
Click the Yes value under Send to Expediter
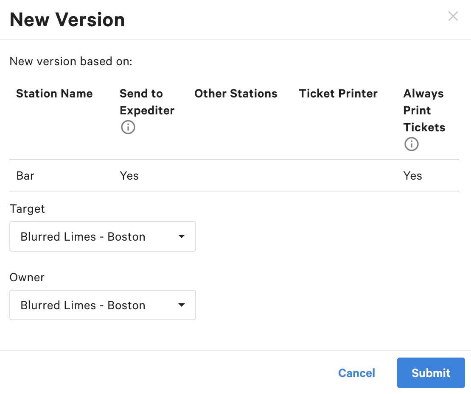(x=129, y=175)
